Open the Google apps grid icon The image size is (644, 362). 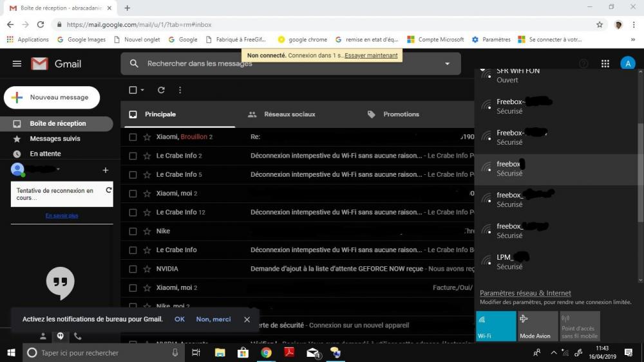[605, 64]
